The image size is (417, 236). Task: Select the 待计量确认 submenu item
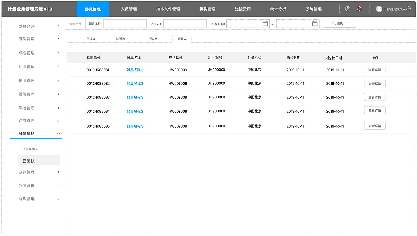pyautogui.click(x=30, y=149)
